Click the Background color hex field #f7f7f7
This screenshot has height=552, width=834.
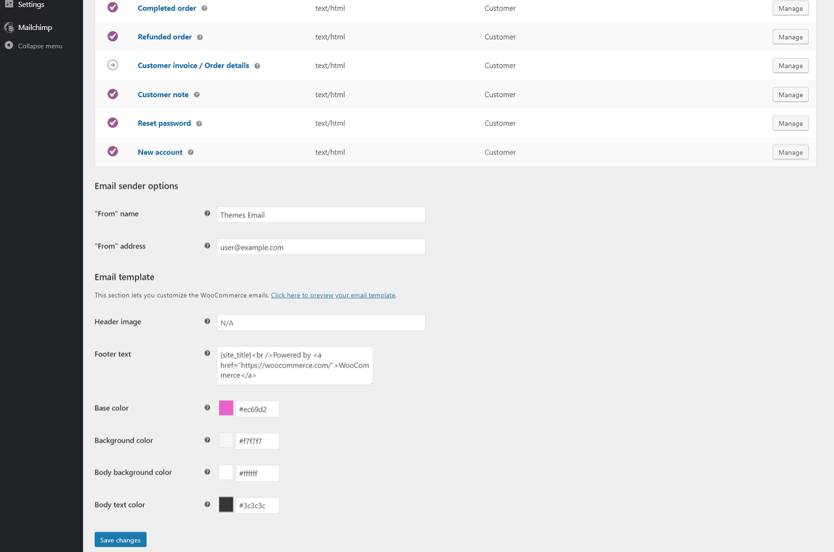257,441
